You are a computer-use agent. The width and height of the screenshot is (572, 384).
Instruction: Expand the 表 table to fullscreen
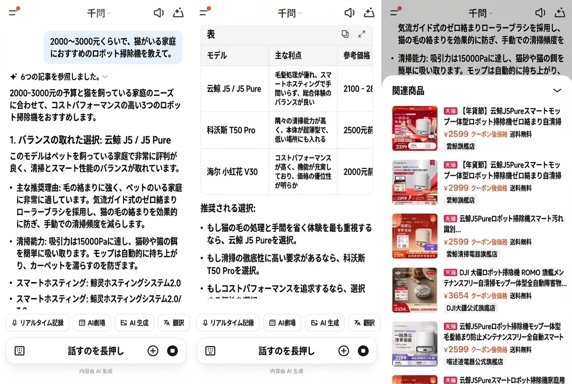(x=362, y=34)
